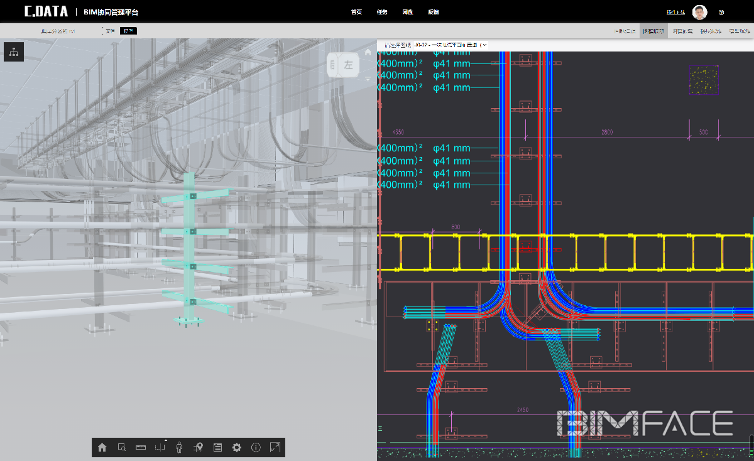This screenshot has width=754, height=461.
Task: Open the map location tool
Action: (199, 448)
